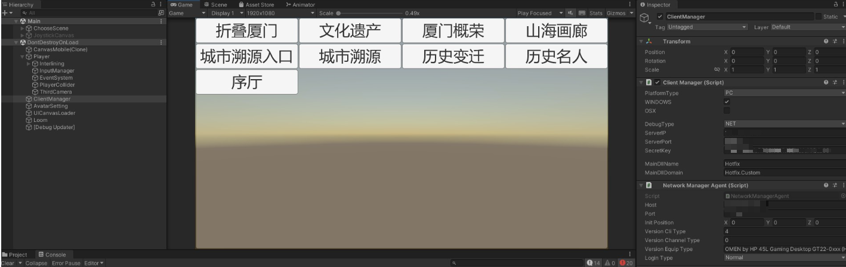This screenshot has width=846, height=267.
Task: Click the Stats button in Game view
Action: tap(595, 12)
